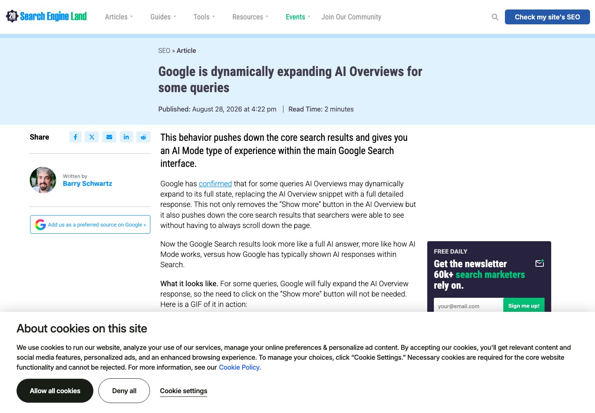Viewport: 595px width, 413px height.
Task: Open Join Our Community page
Action: (351, 17)
